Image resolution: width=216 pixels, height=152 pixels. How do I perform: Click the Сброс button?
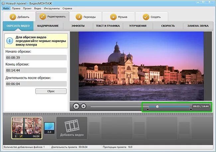(x=51, y=91)
